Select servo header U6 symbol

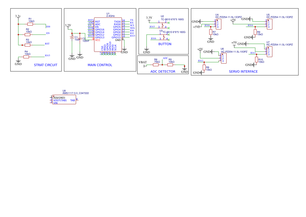pyautogui.click(x=224, y=58)
